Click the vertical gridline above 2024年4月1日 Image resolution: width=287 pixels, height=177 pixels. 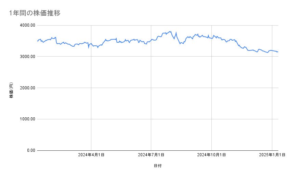point(91,102)
